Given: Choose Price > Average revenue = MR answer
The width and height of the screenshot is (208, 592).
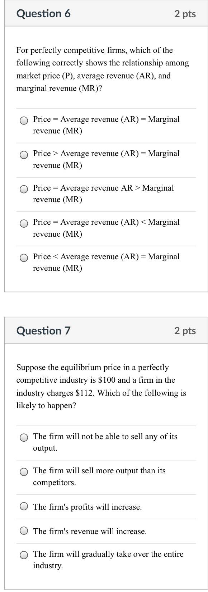Looking at the screenshot, I should (x=24, y=155).
